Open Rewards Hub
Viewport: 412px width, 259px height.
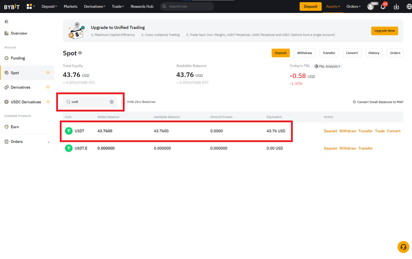coord(142,6)
